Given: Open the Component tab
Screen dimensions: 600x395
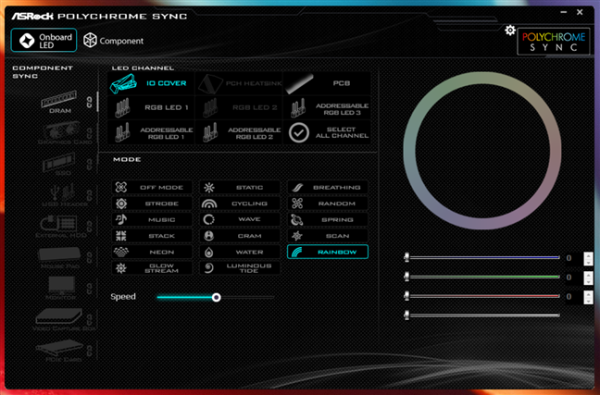Looking at the screenshot, I should [114, 41].
